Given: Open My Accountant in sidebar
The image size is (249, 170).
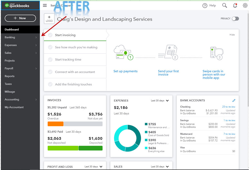Looking at the screenshot, I should [x=20, y=107].
